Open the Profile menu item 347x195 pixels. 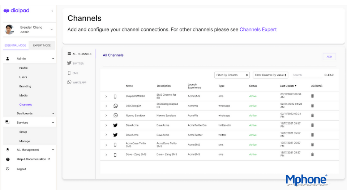[x=23, y=68]
